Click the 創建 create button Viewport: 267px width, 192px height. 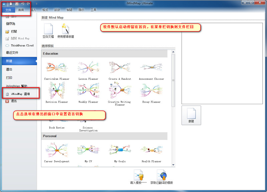[x=191, y=115]
